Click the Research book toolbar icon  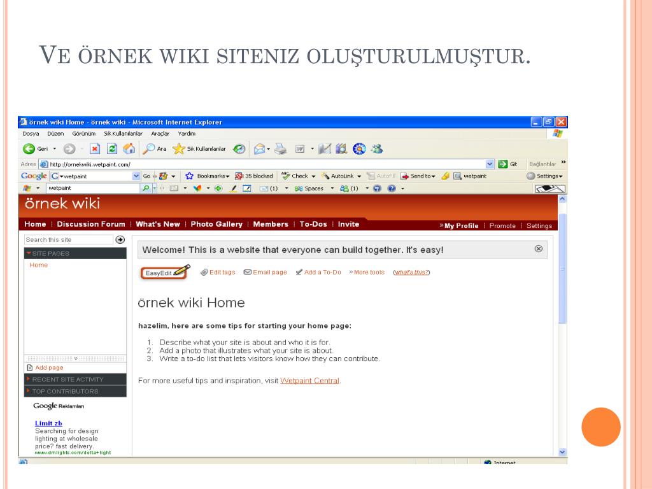tap(341, 148)
